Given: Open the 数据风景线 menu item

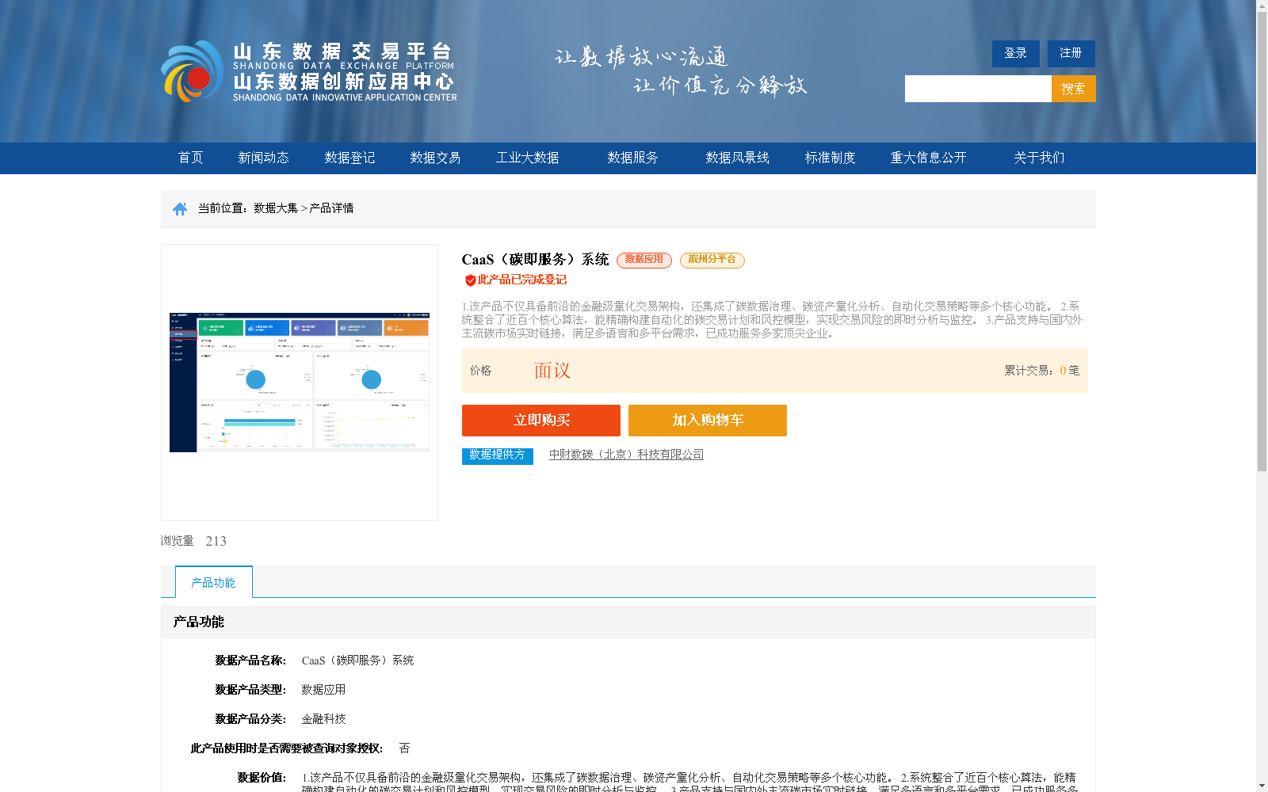Looking at the screenshot, I should click(x=737, y=158).
